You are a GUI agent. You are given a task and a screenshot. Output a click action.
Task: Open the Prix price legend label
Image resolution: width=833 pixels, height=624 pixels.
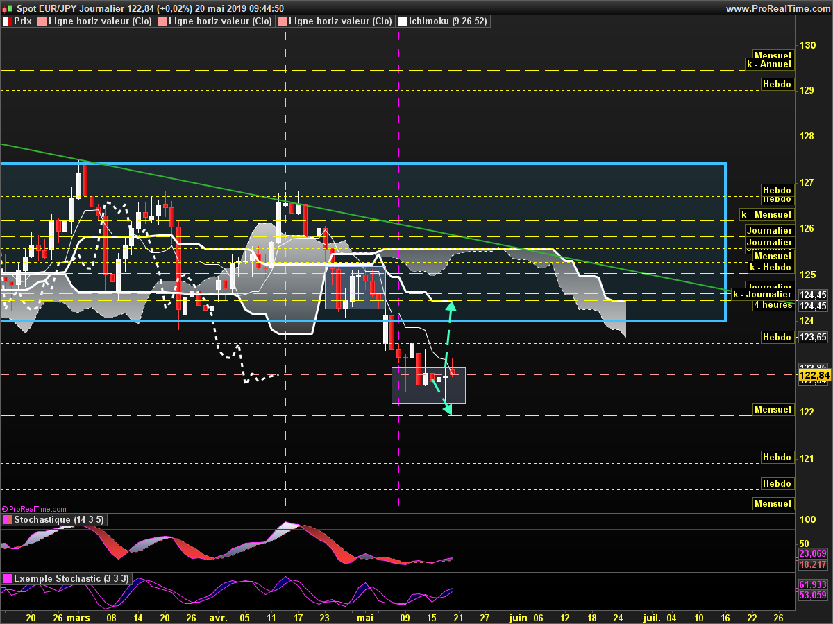pos(22,21)
